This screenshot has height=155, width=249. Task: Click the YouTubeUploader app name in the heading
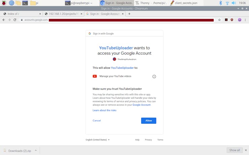tap(116, 48)
